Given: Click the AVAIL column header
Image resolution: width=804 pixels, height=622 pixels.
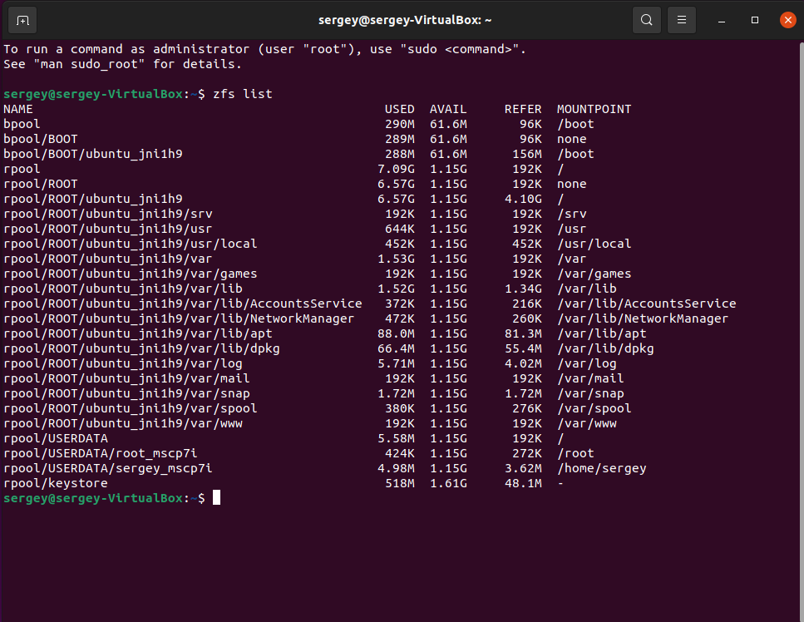Looking at the screenshot, I should (448, 109).
